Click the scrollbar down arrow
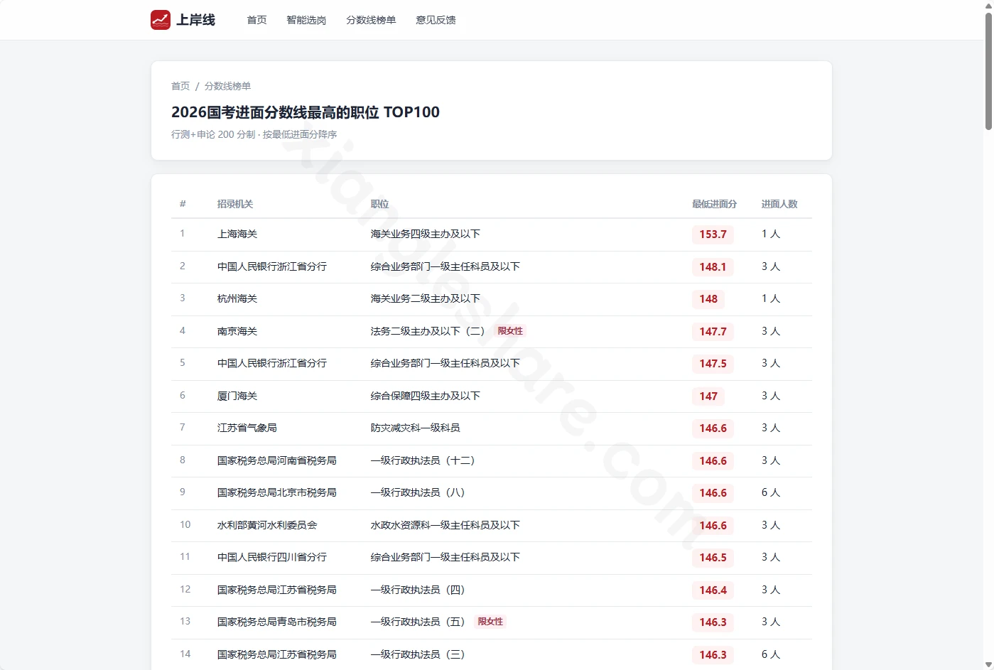This screenshot has width=994, height=670. pyautogui.click(x=988, y=664)
